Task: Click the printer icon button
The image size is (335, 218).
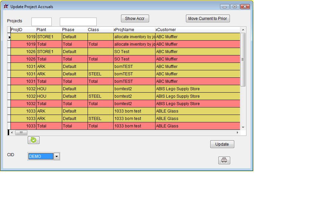Action: 224,161
